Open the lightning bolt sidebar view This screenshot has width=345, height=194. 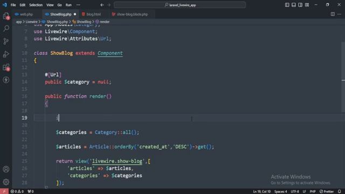point(6,80)
